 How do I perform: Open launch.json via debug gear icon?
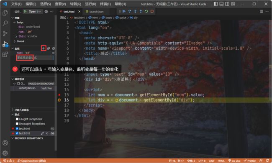point(46,11)
